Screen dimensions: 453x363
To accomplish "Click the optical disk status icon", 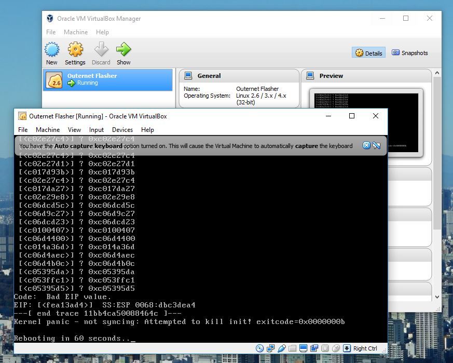I will 260,348.
